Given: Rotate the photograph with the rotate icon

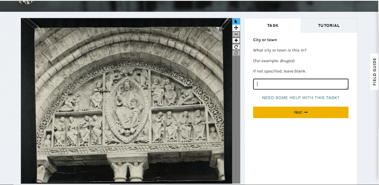Looking at the screenshot, I should pos(236,47).
